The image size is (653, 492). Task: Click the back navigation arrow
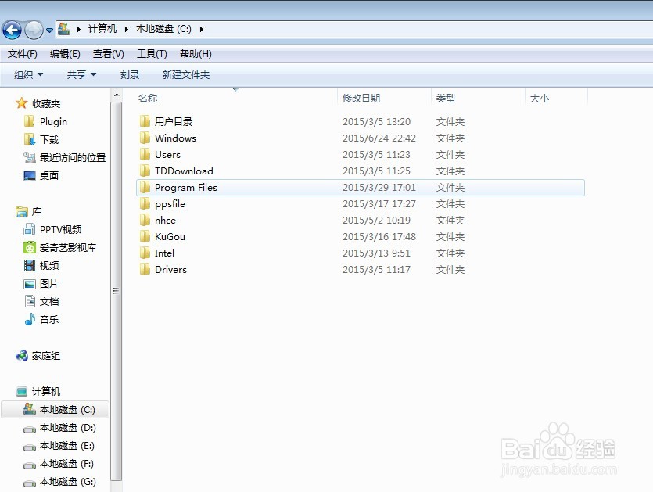click(x=12, y=30)
